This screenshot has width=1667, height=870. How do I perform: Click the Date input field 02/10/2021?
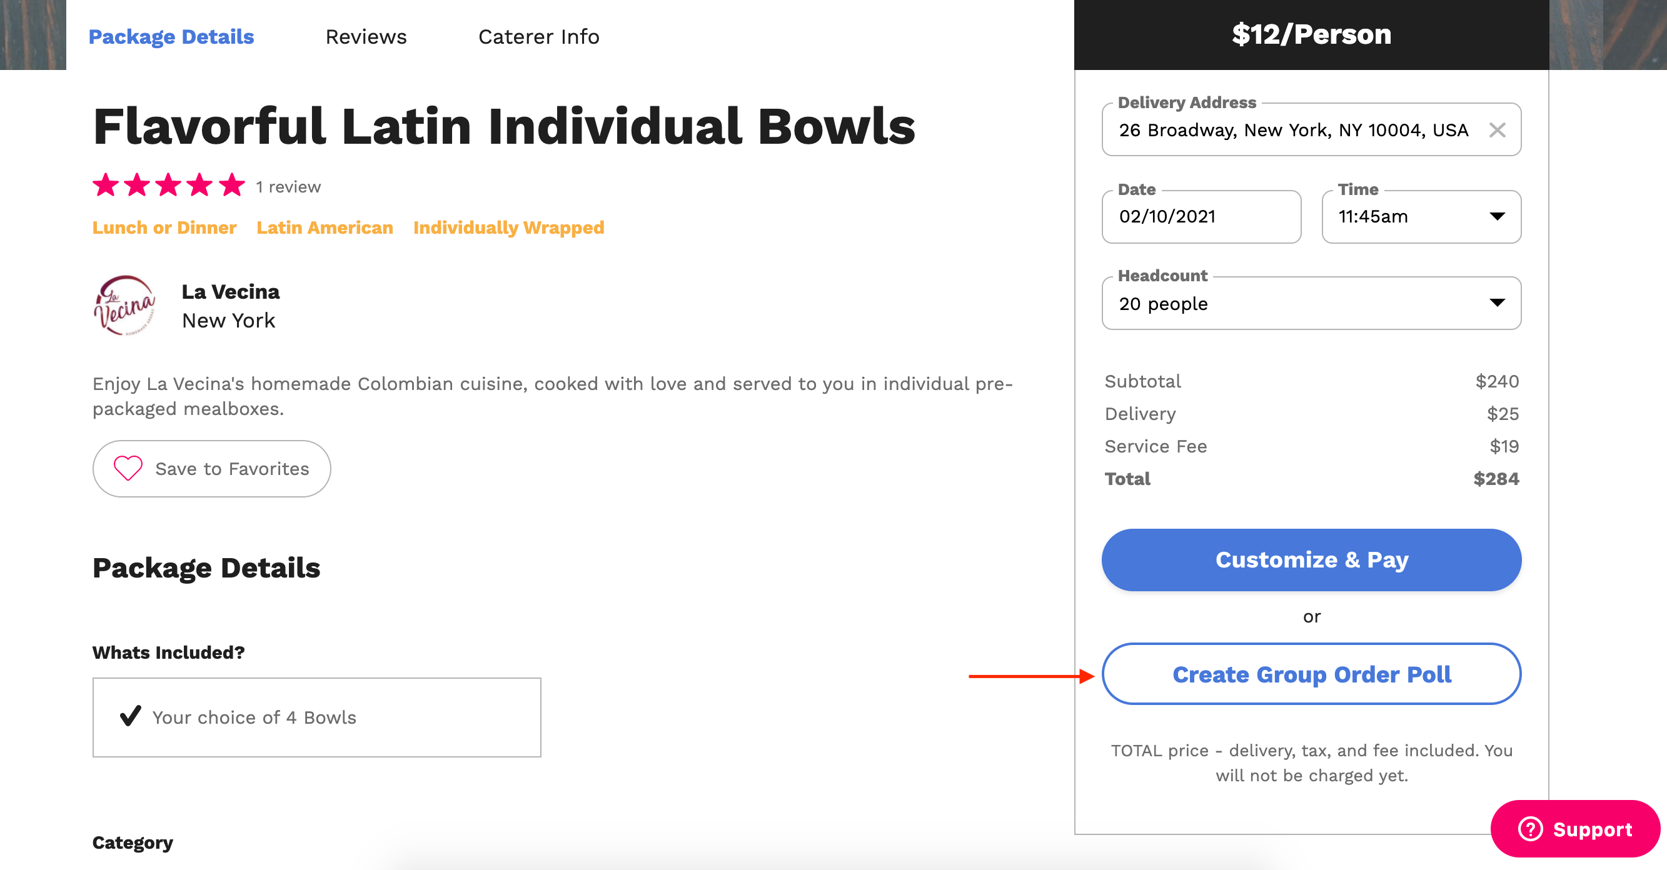[x=1201, y=217]
